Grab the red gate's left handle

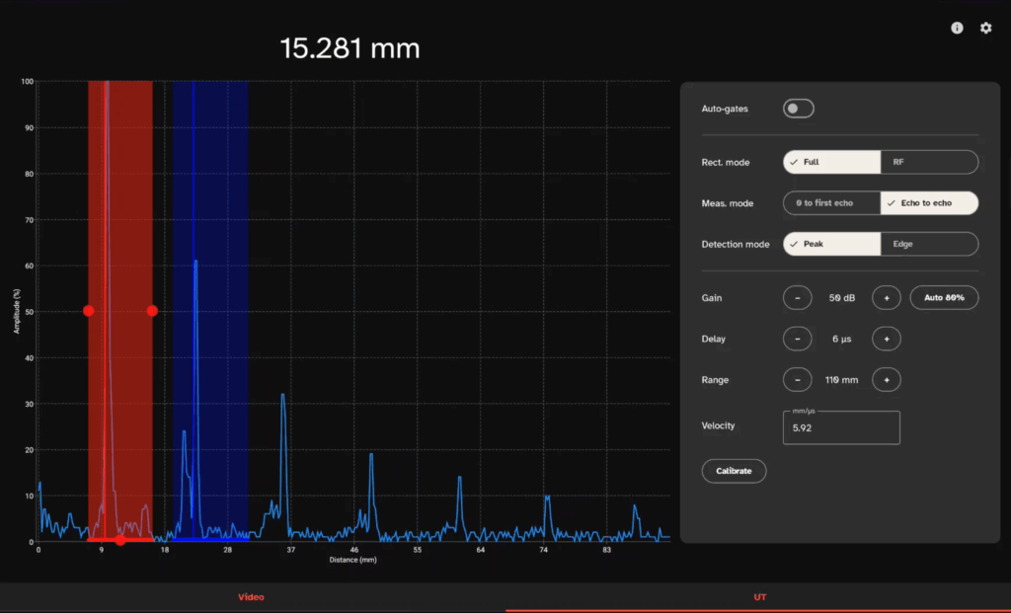click(x=89, y=311)
